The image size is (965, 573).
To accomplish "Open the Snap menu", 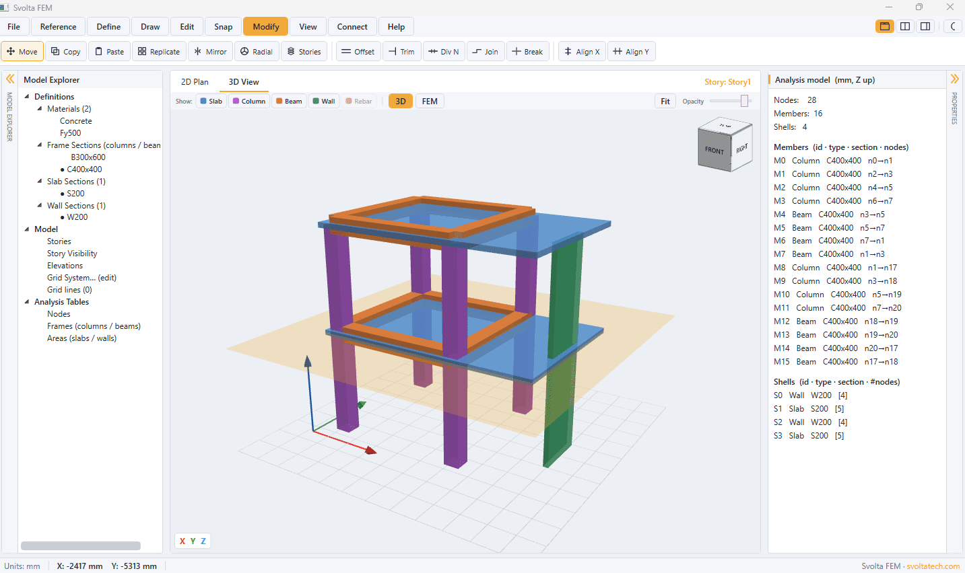I will coord(224,27).
